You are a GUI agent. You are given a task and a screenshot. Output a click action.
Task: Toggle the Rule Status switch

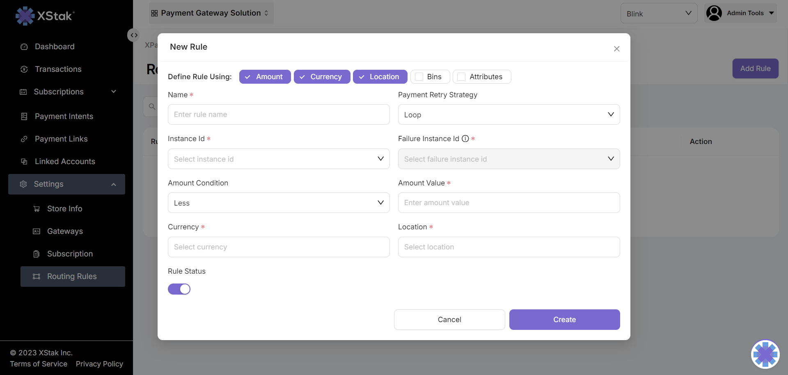pos(179,289)
